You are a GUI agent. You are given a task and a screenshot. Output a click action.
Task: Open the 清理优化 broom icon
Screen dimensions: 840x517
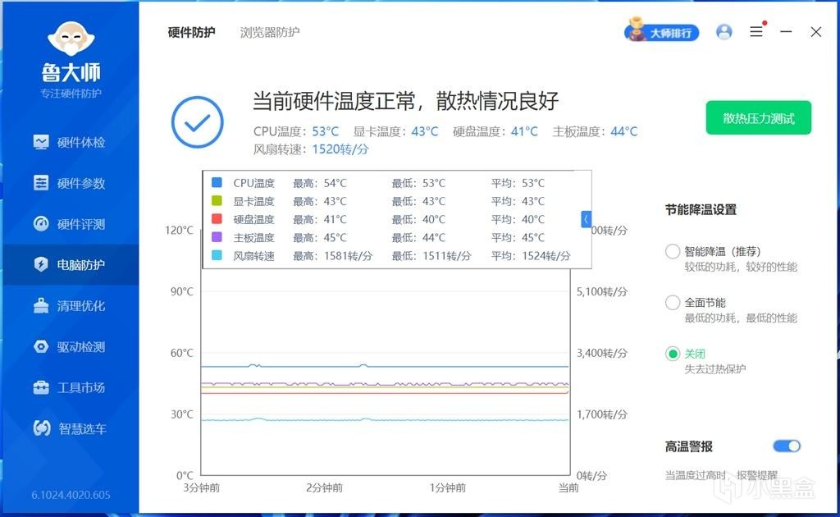pos(41,305)
